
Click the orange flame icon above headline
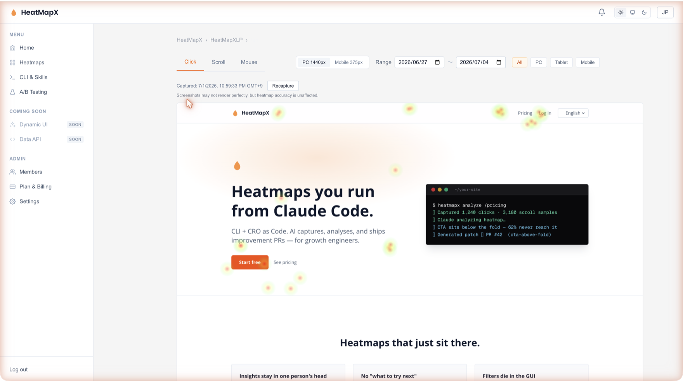tap(237, 166)
